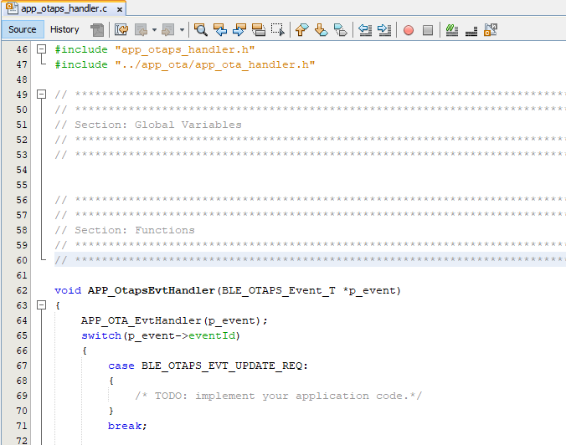Click the grayed-out document icon next to History
The width and height of the screenshot is (566, 445).
pos(97,29)
